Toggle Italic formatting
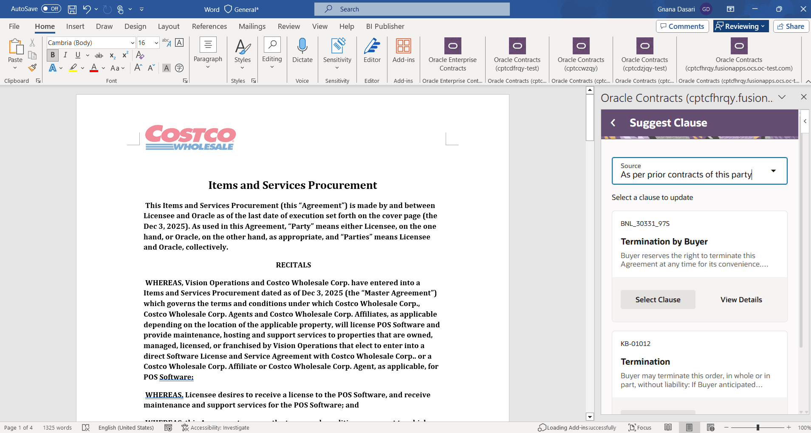 point(65,55)
